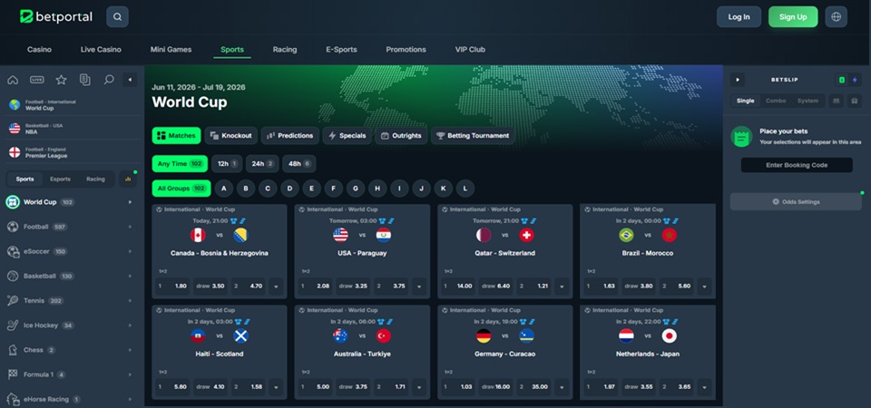
Task: Open NBA shortcut with USA flag
Action: click(73, 128)
